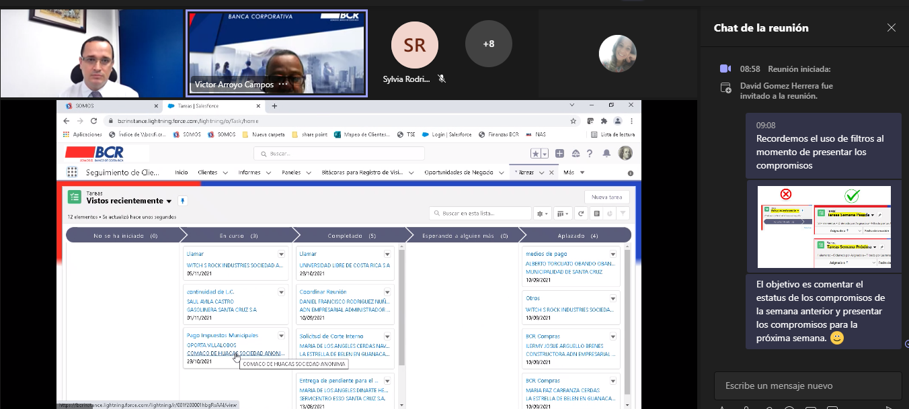Select Sylvia Rodriguez SR avatar tile

415,45
